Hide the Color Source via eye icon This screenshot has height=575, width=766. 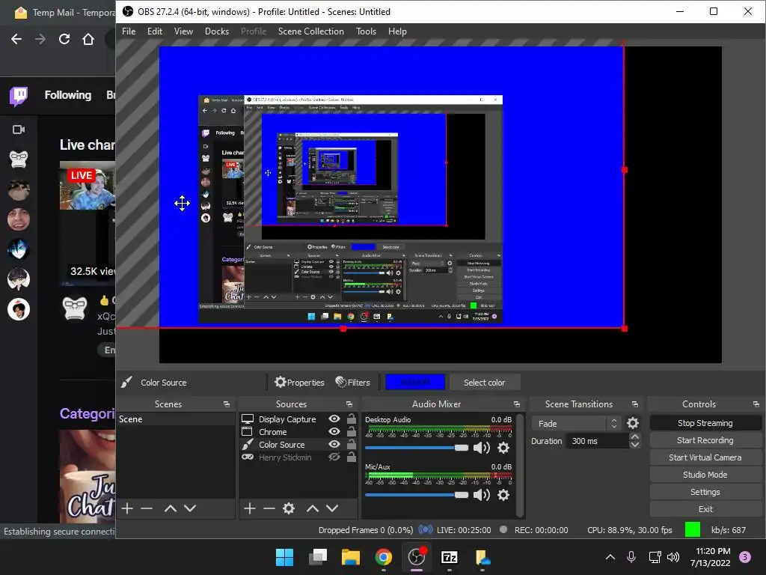click(x=334, y=445)
